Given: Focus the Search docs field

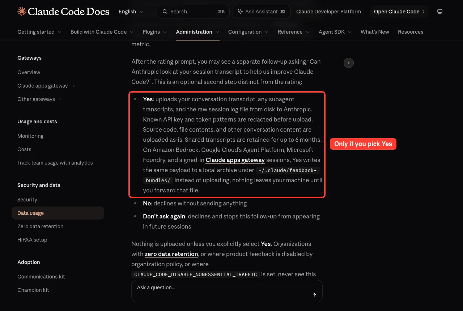Looking at the screenshot, I should (194, 12).
